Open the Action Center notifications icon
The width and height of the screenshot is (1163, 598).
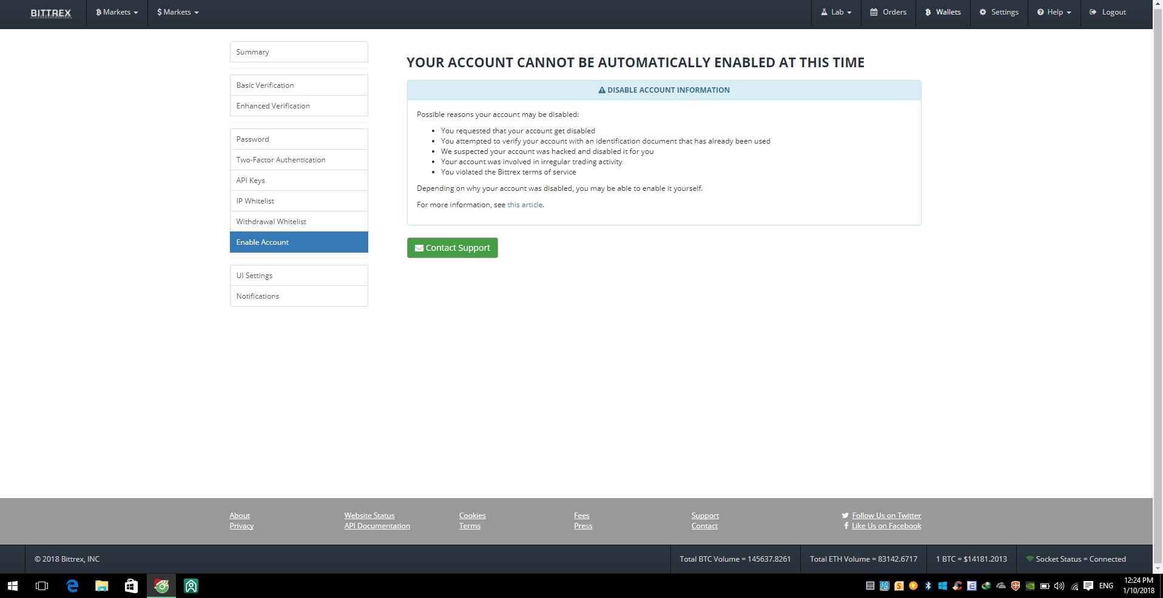coord(1088,586)
